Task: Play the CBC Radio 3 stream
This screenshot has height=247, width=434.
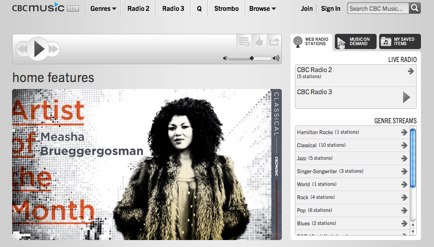Action: [x=406, y=97]
